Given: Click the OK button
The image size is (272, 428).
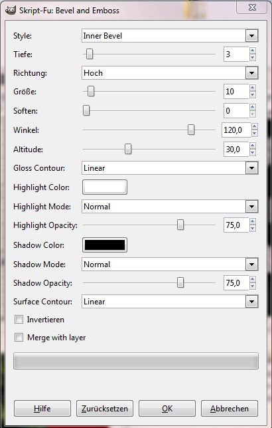Looking at the screenshot, I should click(x=167, y=408).
